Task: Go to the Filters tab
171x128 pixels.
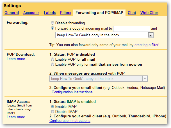Action: pos(65,13)
